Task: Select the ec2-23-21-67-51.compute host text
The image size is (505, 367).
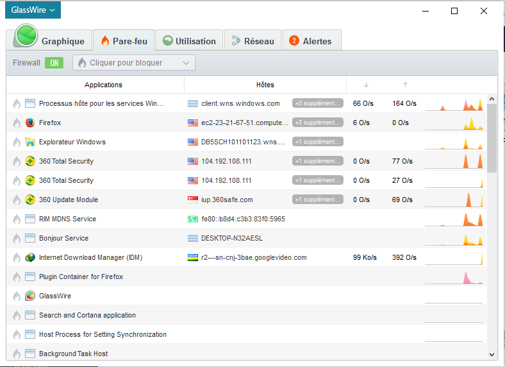Action: (x=244, y=123)
